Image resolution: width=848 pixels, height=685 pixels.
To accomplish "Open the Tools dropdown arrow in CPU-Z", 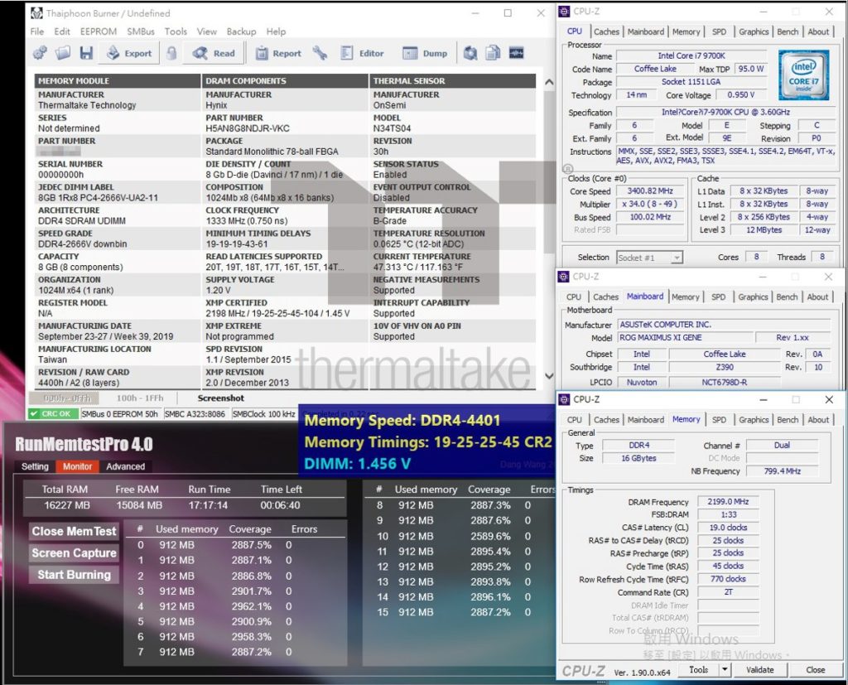I will (725, 670).
